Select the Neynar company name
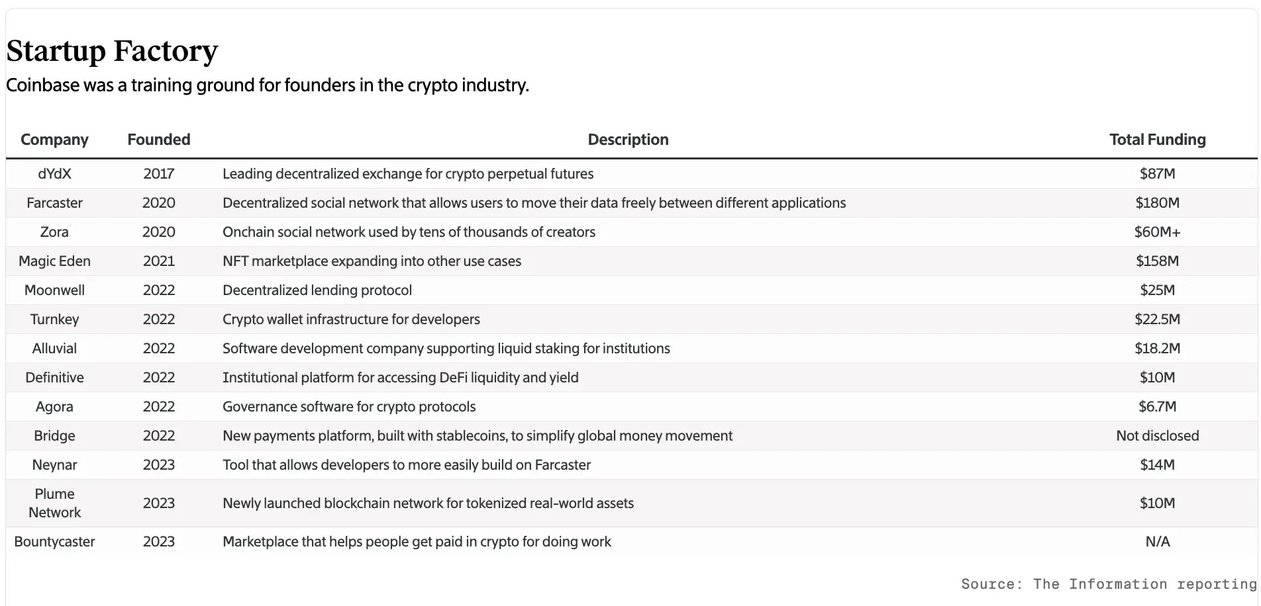The height and width of the screenshot is (606, 1261). point(54,465)
